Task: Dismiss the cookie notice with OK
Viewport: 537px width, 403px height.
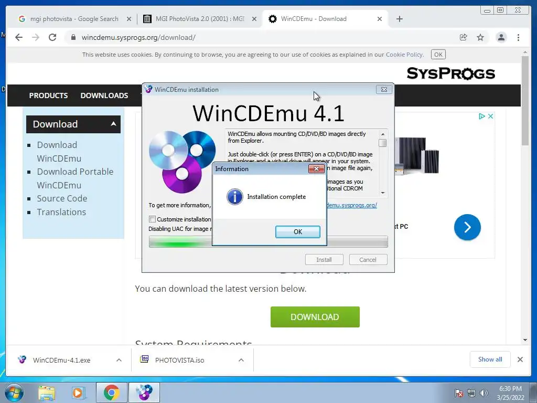Action: pos(438,55)
